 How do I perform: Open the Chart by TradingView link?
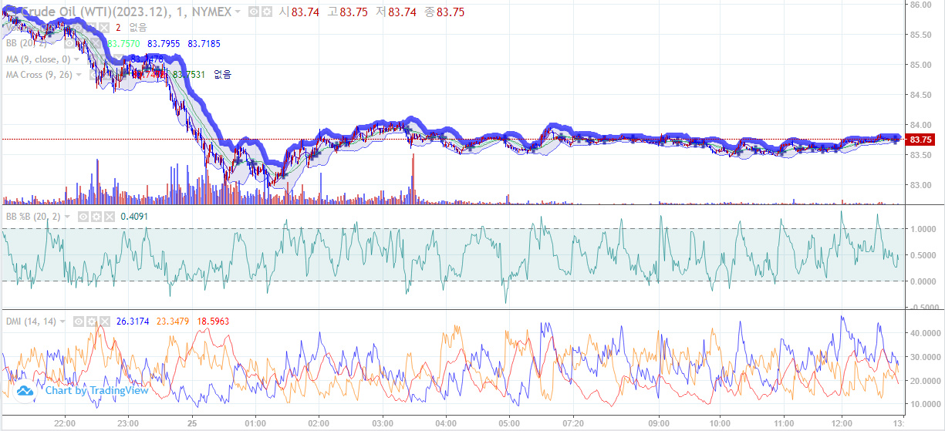pyautogui.click(x=96, y=391)
